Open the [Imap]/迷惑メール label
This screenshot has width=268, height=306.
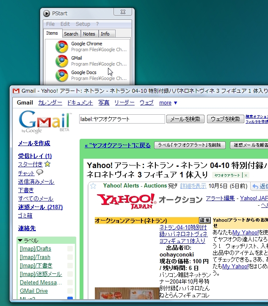(x=41, y=274)
